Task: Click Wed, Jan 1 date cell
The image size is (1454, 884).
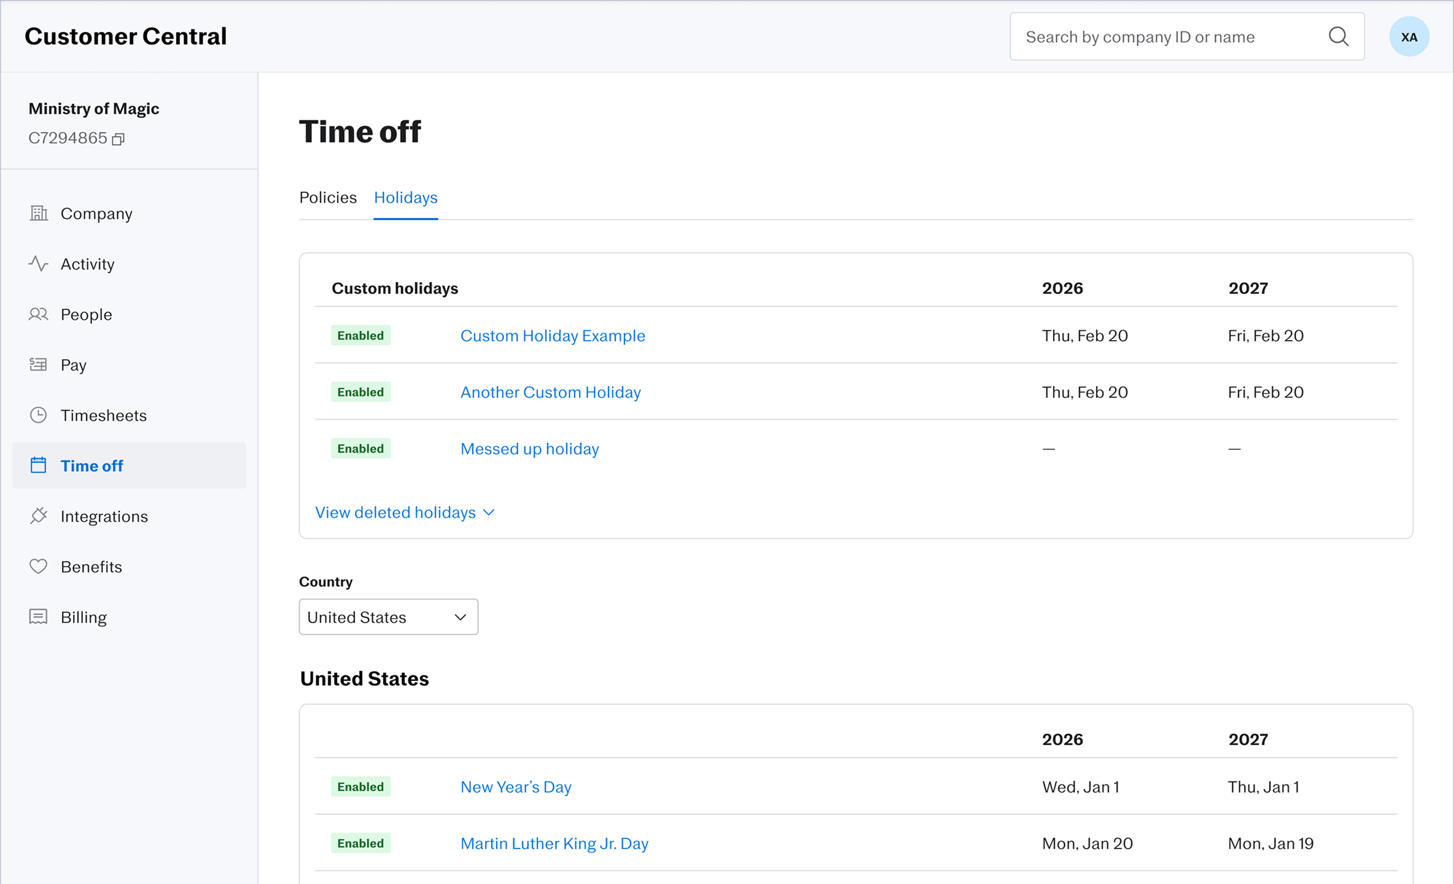Action: 1081,787
